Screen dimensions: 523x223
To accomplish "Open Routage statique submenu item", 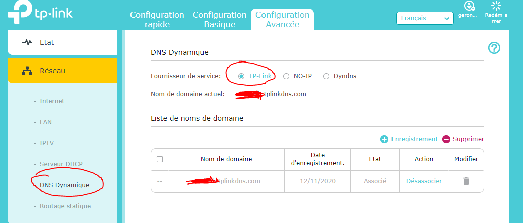I will (65, 206).
